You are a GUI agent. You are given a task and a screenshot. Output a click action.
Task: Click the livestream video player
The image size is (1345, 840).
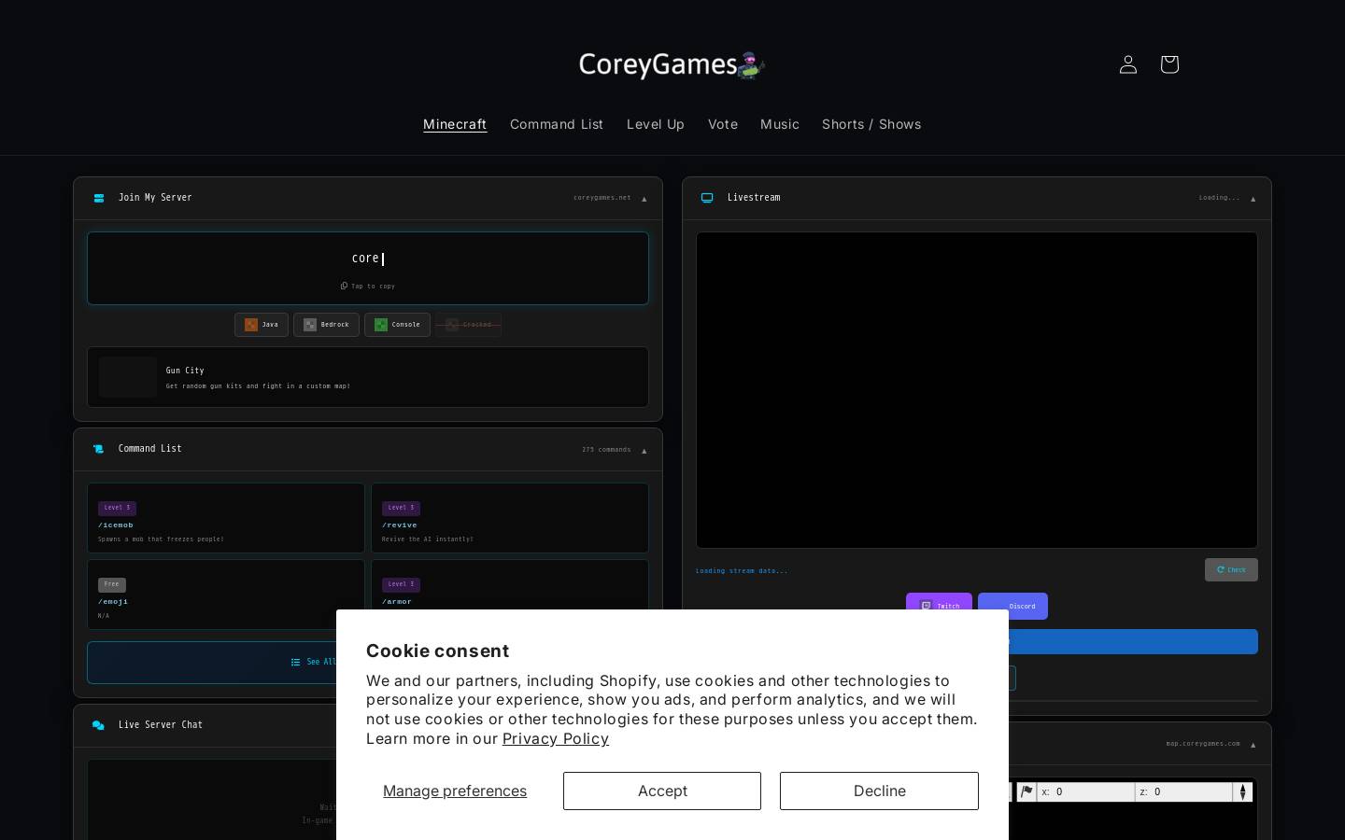(977, 390)
